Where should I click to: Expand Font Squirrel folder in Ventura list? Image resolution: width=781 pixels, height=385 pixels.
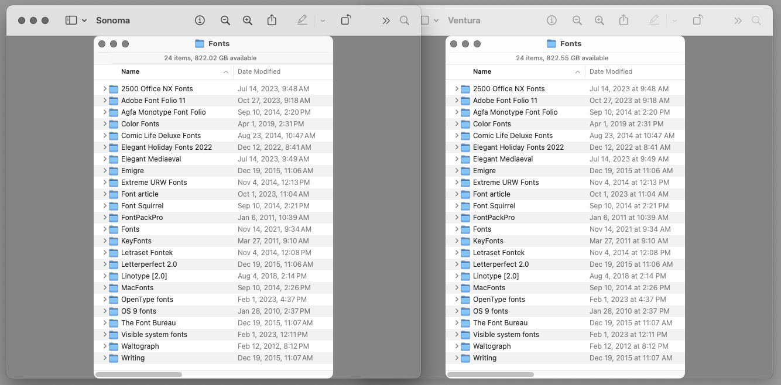coord(456,206)
